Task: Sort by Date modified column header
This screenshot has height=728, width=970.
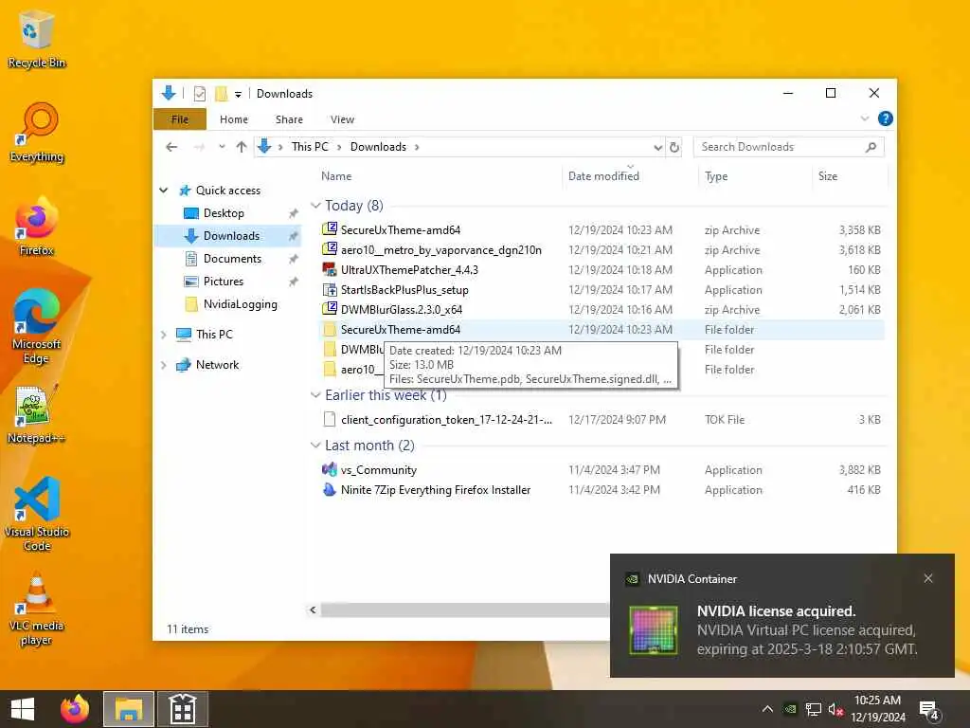Action: click(x=630, y=176)
